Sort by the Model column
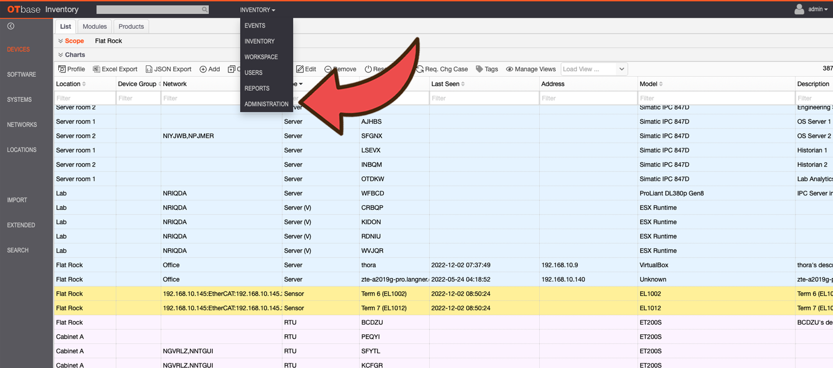The width and height of the screenshot is (833, 368). [x=651, y=84]
